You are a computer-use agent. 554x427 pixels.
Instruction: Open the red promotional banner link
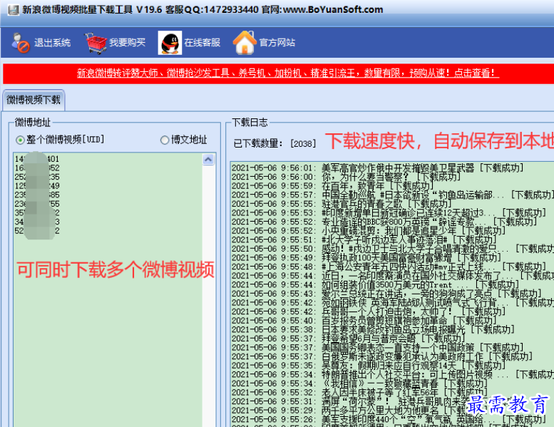pos(287,73)
